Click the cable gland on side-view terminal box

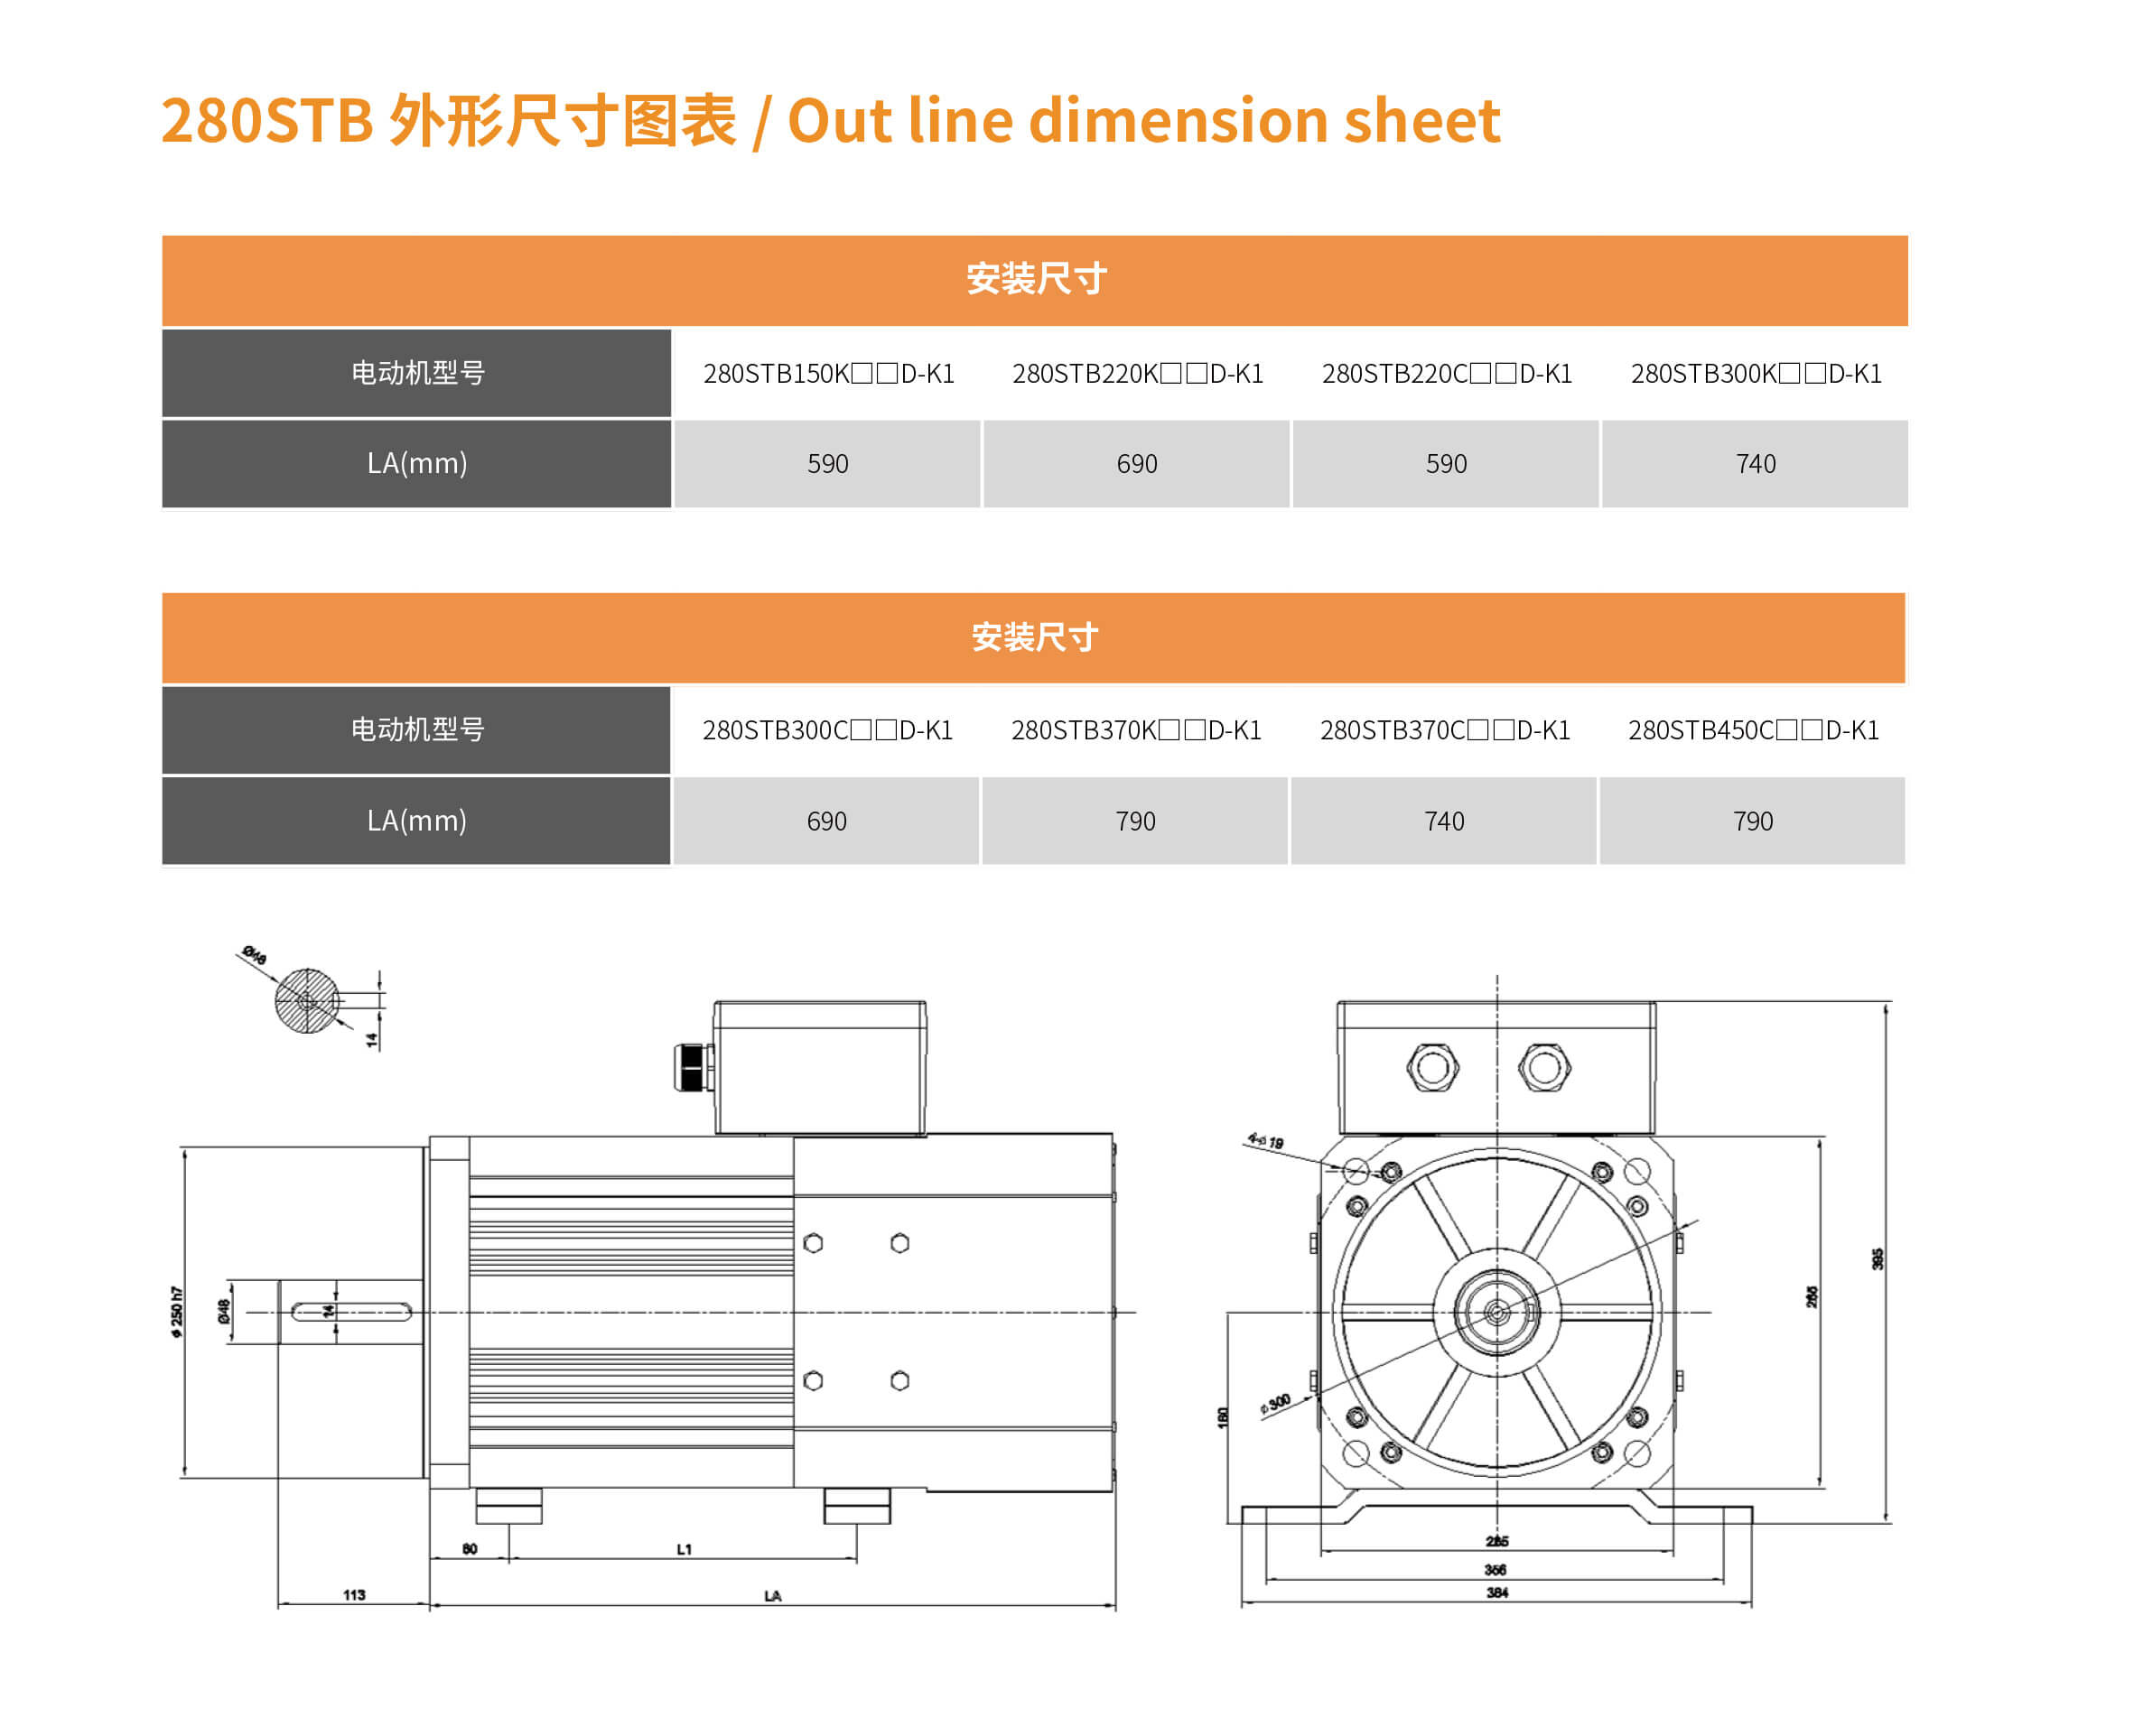(x=693, y=1067)
